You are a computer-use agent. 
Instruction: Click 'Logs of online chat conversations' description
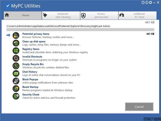pos(51,75)
